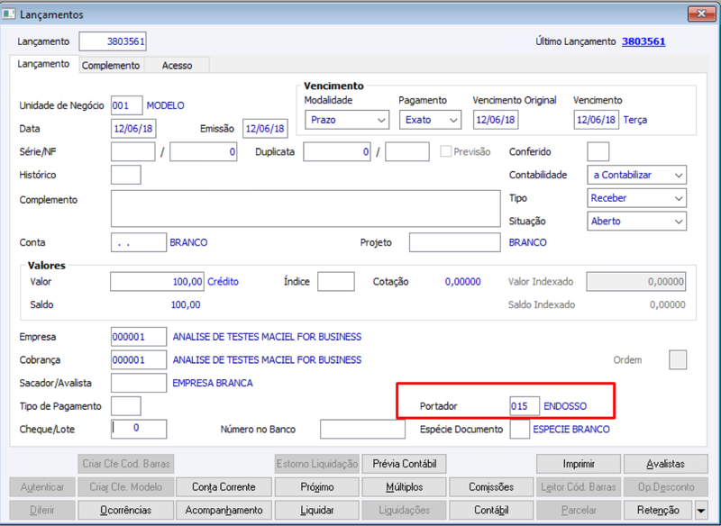This screenshot has width=721, height=526.
Task: Click the Liquidar button
Action: pyautogui.click(x=317, y=510)
